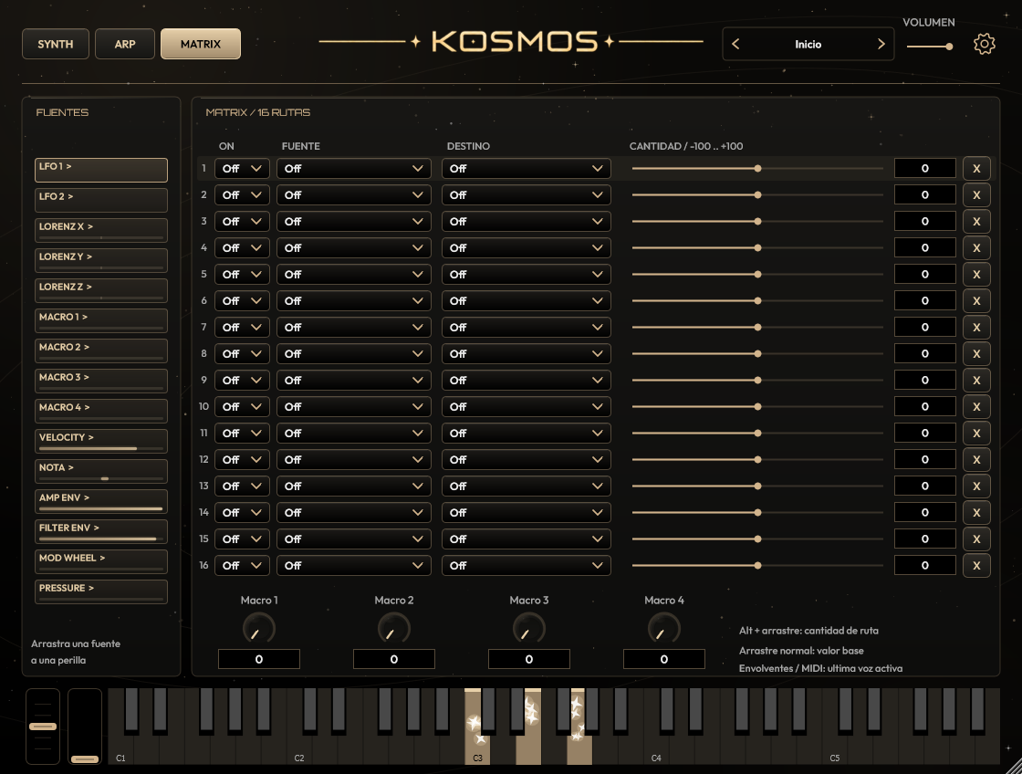
Task: Open the ON dropdown for route 14
Action: pyautogui.click(x=242, y=513)
